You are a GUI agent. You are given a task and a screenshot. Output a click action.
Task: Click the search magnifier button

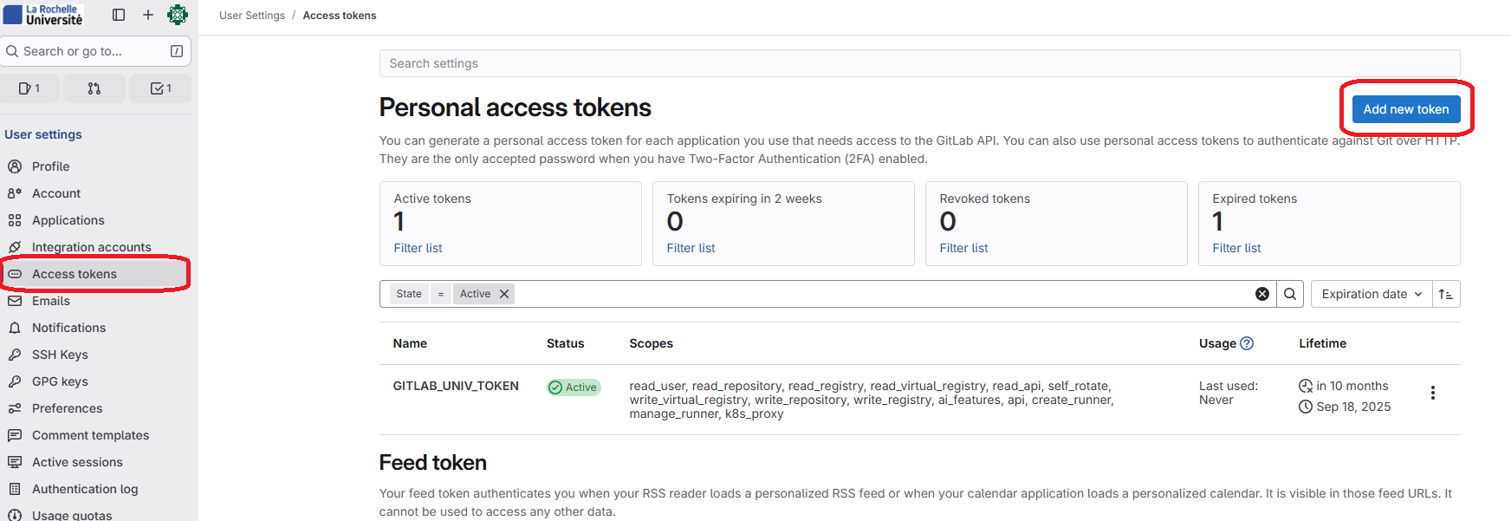pos(1290,294)
